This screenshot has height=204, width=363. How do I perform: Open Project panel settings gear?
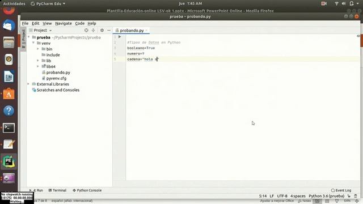(102, 30)
